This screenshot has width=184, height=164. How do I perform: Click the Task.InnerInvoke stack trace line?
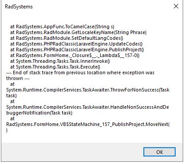pos(60,61)
